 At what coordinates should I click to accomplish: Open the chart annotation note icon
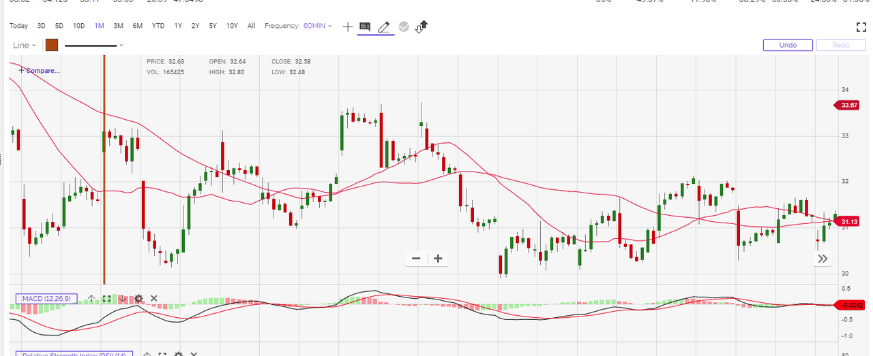[x=365, y=27]
